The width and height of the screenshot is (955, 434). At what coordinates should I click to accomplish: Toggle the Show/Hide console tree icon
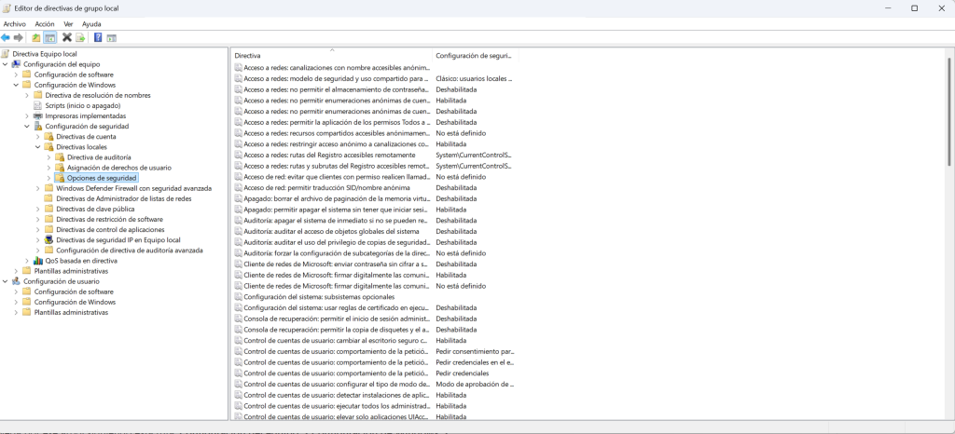click(50, 37)
